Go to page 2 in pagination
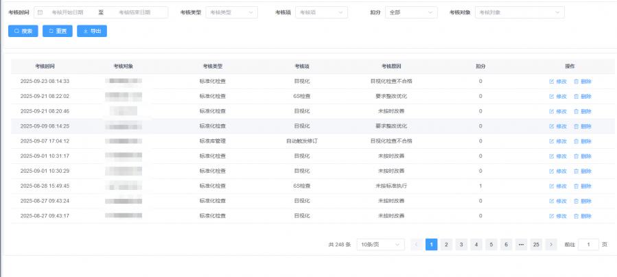 click(x=446, y=245)
